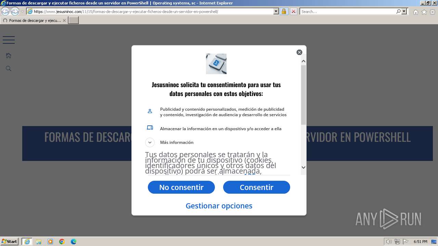
Task: Open the Tools gear icon
Action: click(x=433, y=12)
